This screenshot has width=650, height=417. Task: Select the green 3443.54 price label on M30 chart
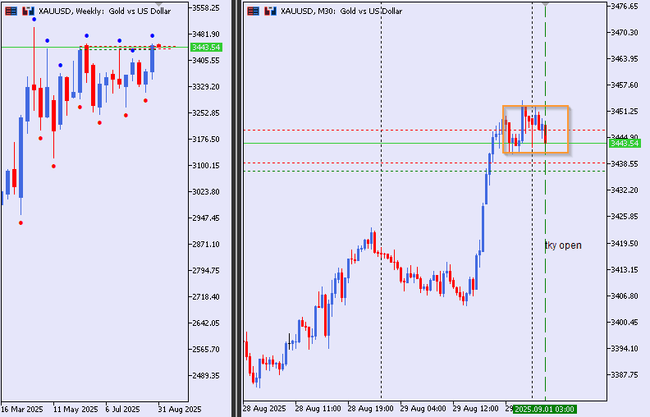pos(625,144)
